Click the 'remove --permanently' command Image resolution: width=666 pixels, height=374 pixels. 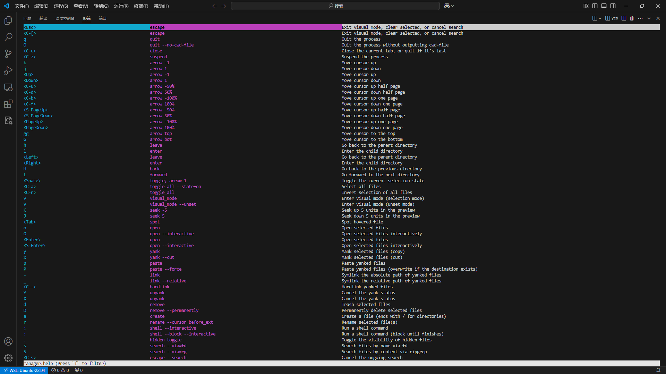[174, 311]
